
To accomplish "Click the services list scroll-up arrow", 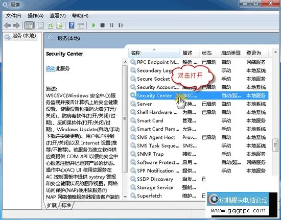I will click(x=275, y=52).
